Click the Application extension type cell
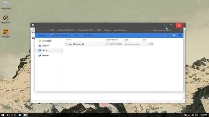 point(132,44)
